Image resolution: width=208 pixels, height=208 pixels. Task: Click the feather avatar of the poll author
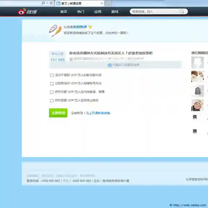[55, 31]
